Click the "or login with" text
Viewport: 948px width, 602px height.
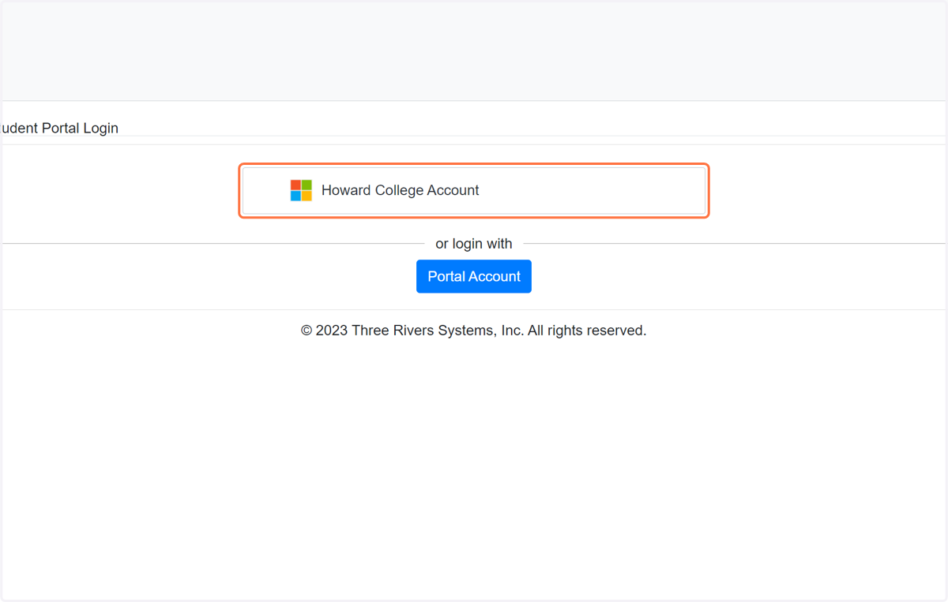(x=474, y=244)
